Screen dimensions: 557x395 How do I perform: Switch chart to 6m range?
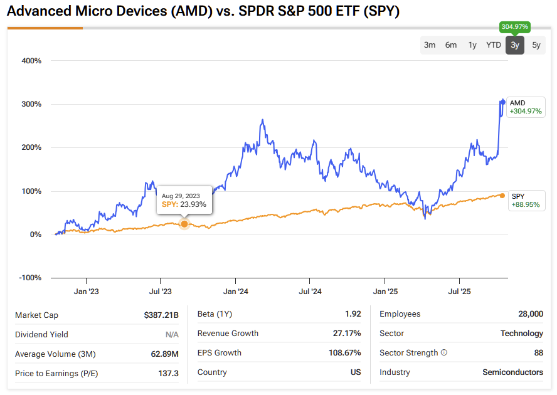coord(451,45)
